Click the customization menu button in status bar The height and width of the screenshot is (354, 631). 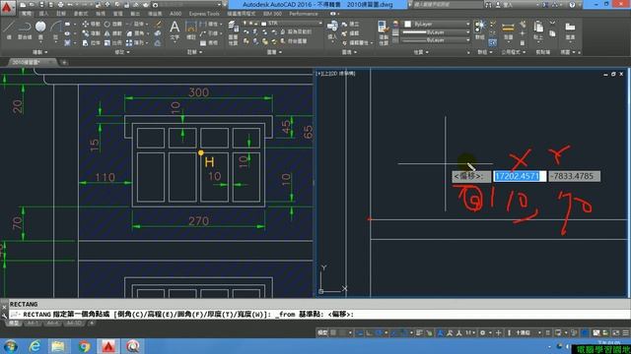[626, 332]
